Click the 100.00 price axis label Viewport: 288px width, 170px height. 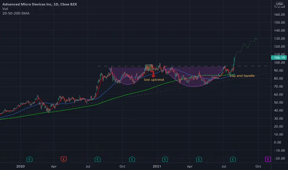click(280, 62)
